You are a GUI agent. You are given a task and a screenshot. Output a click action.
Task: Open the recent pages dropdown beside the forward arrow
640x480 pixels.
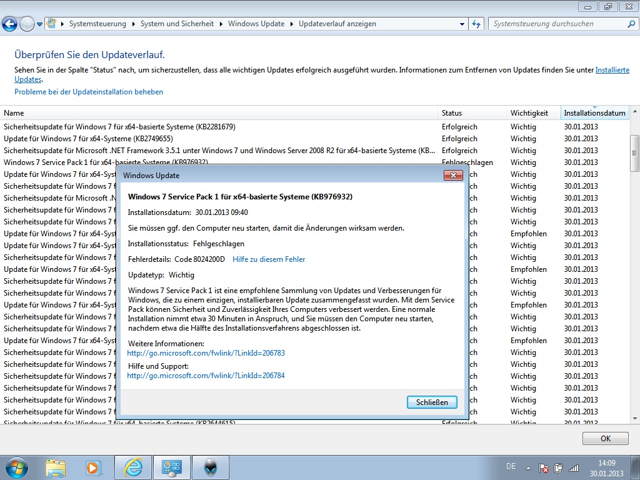tap(39, 24)
